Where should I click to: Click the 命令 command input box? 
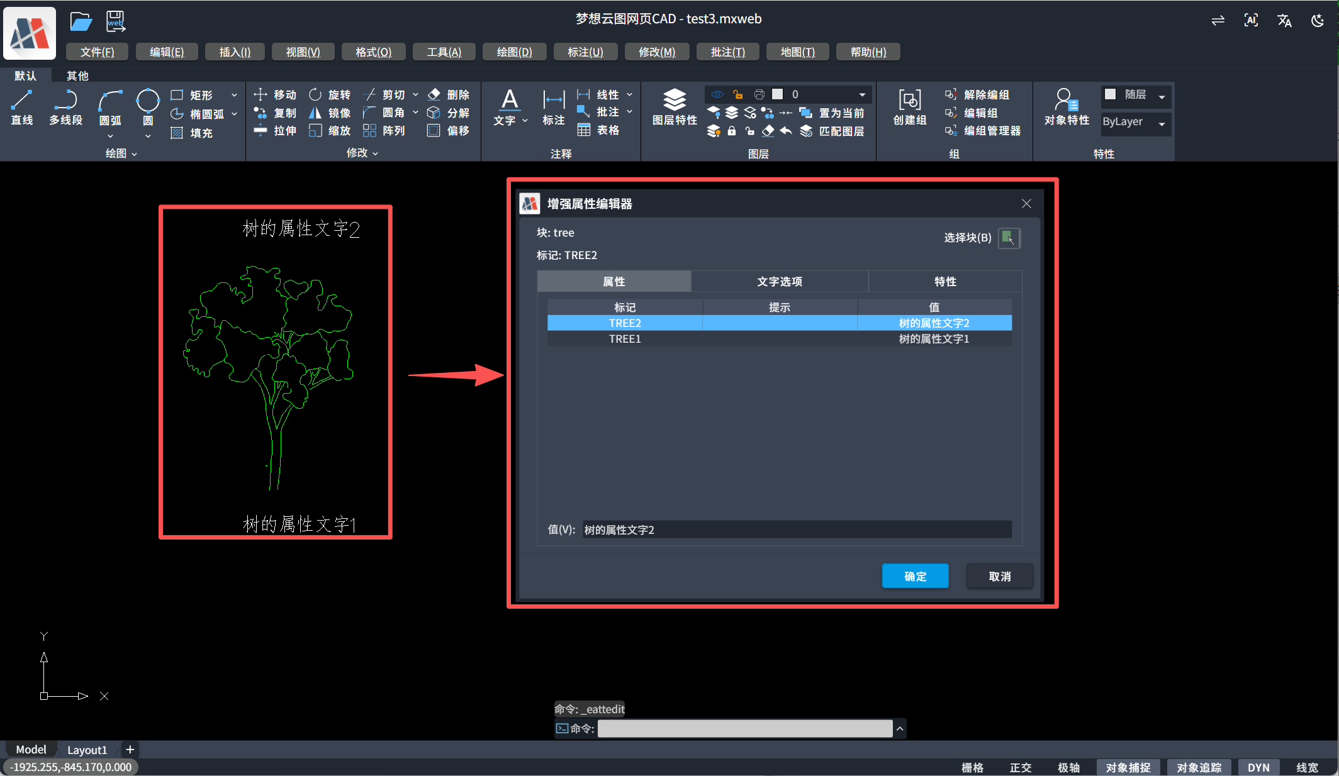pos(745,728)
